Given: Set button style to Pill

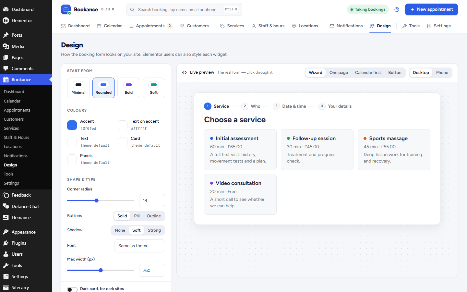Looking at the screenshot, I should (x=137, y=216).
